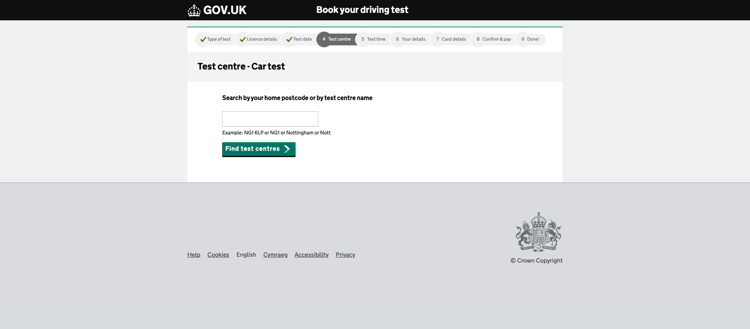Open the Accessibility footer link
The height and width of the screenshot is (329, 750).
pyautogui.click(x=311, y=255)
